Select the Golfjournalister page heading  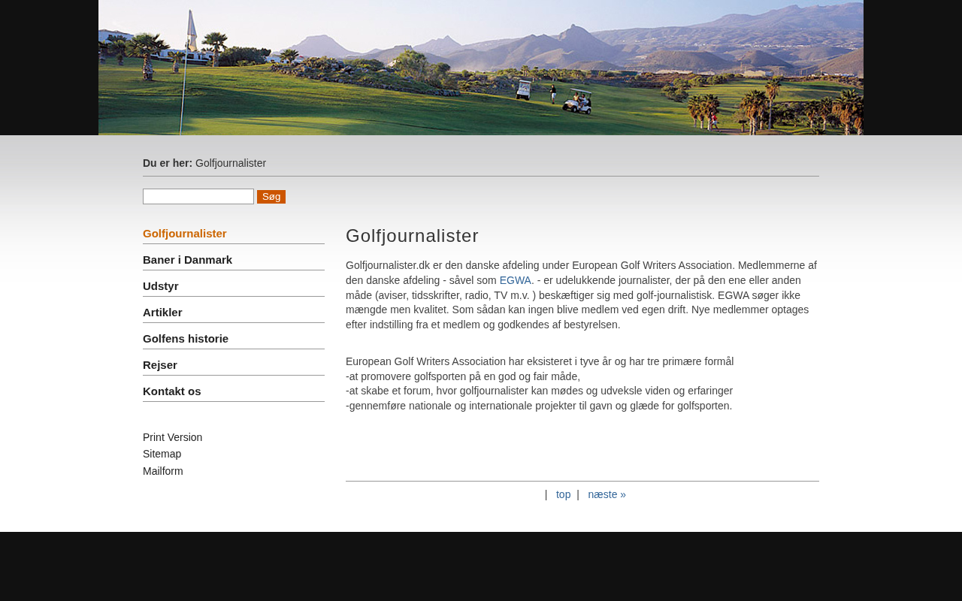click(412, 235)
